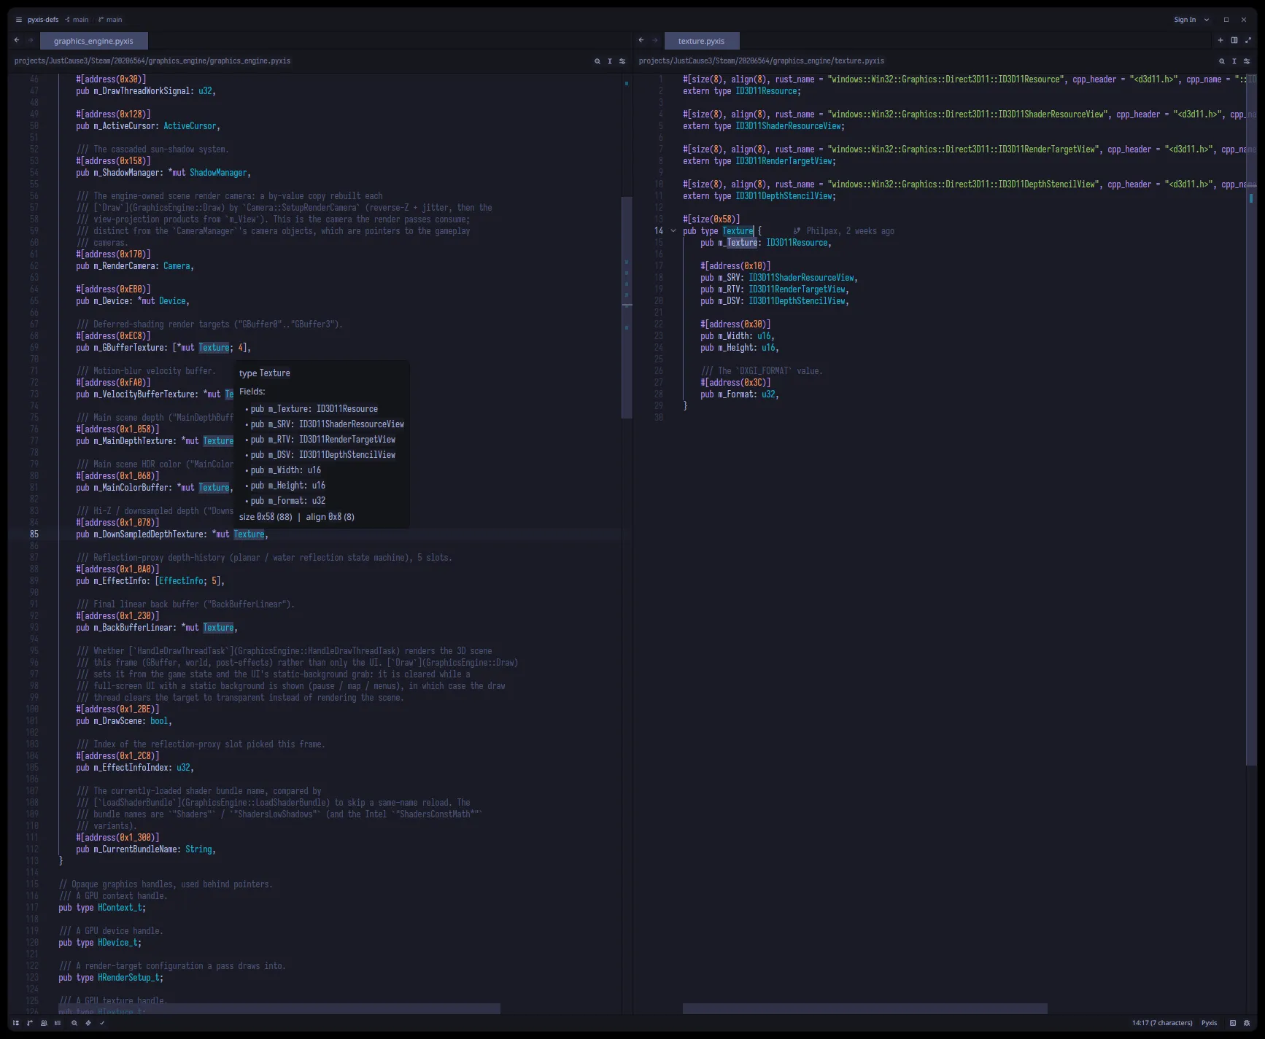Go back in right pane history
The width and height of the screenshot is (1265, 1039).
point(641,40)
